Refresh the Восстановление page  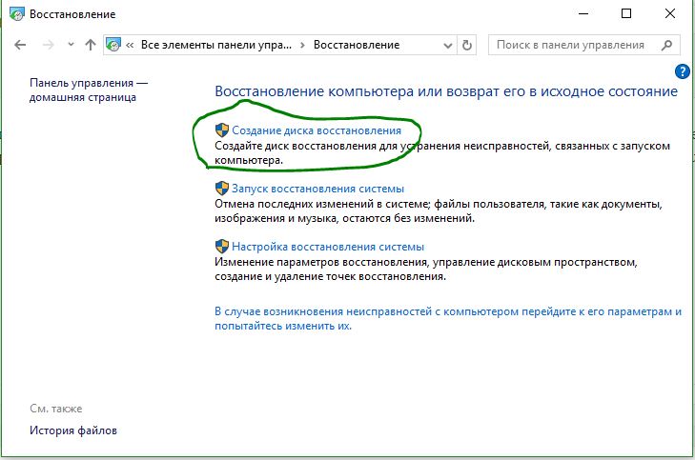[467, 45]
